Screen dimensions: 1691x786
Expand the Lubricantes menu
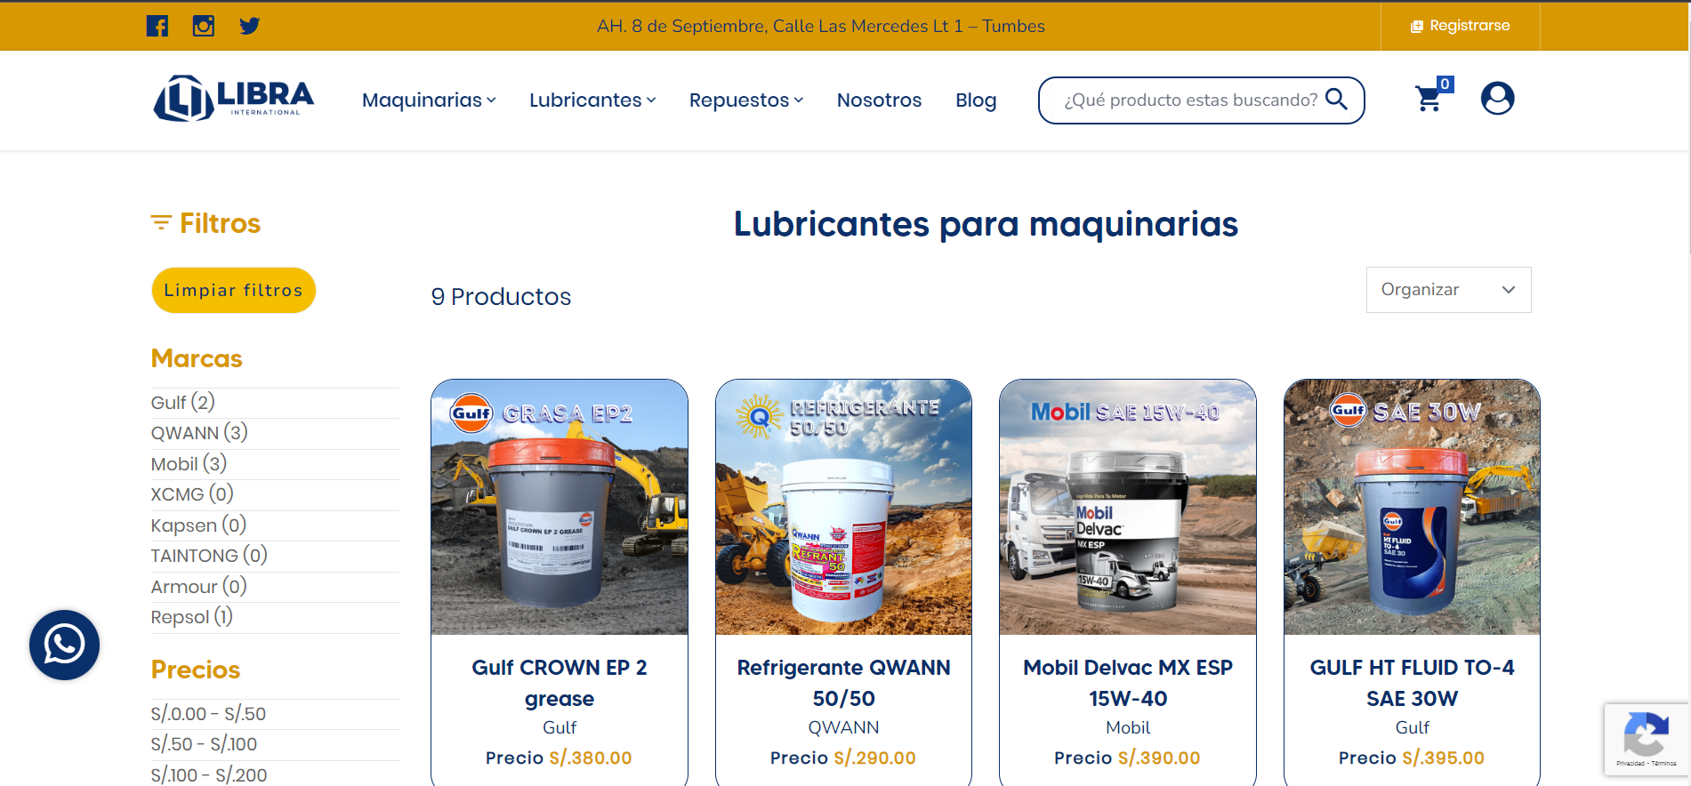click(592, 100)
